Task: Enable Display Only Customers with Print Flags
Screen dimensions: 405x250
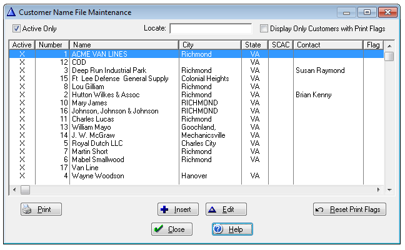Action: click(264, 29)
